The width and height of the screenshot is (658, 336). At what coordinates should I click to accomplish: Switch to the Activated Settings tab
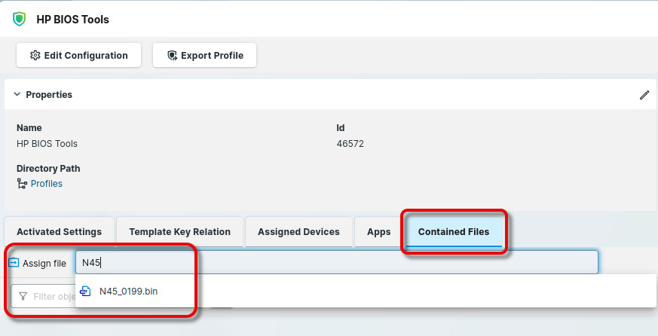click(x=59, y=232)
